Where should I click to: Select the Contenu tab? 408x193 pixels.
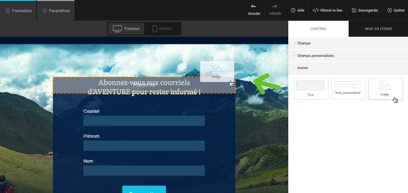point(318,29)
